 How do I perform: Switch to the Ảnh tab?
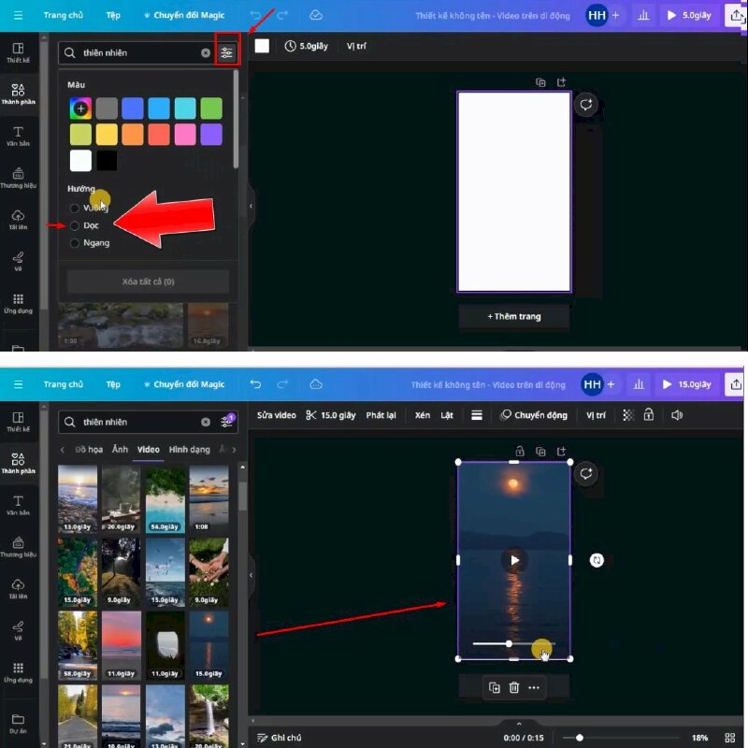[120, 450]
